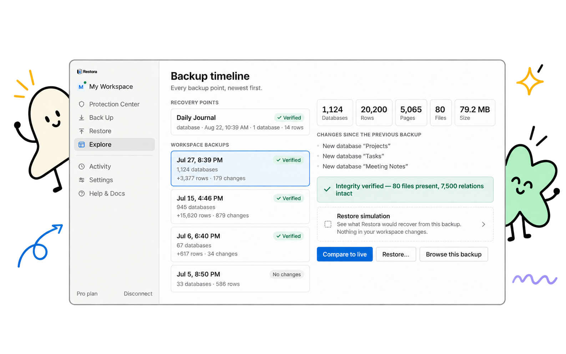Click Verified badge on Daily Journal

point(289,118)
